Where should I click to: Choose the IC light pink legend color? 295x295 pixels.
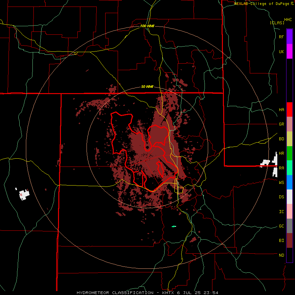click(289, 211)
